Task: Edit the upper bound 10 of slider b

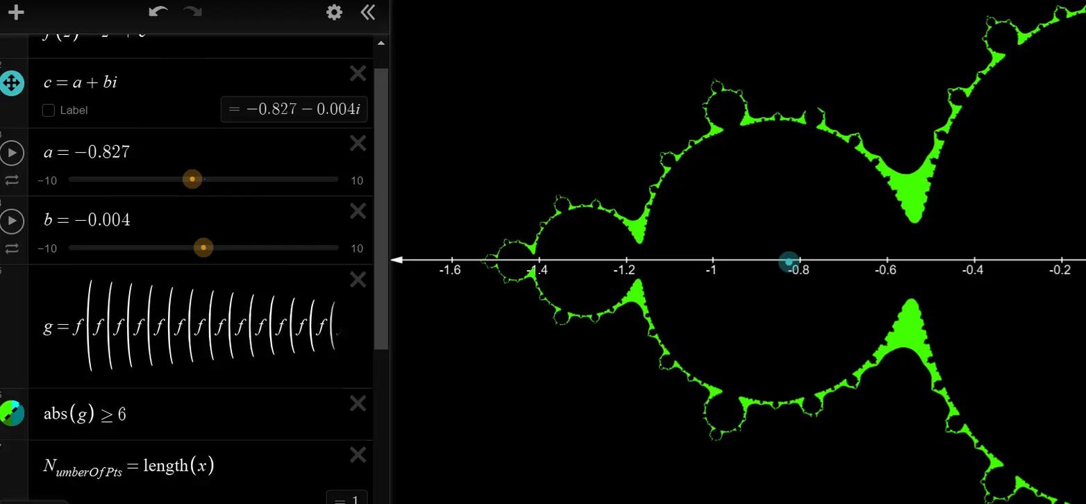Action: tap(357, 249)
